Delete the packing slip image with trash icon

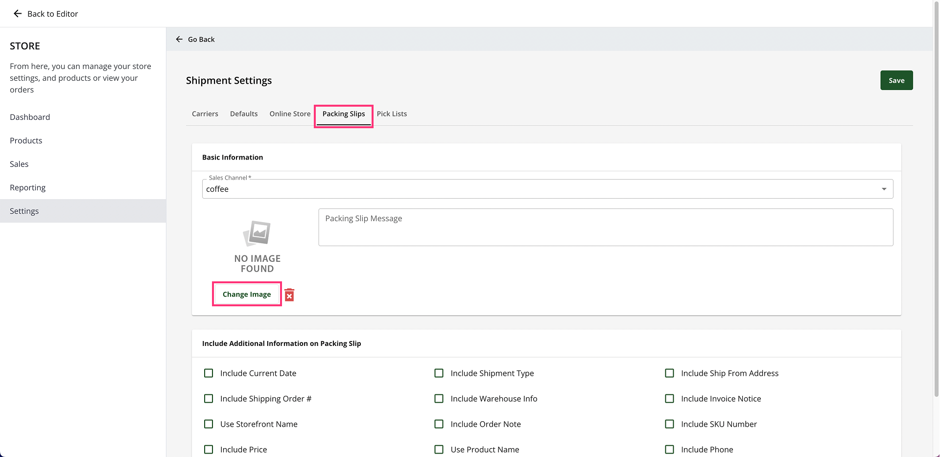pos(289,295)
